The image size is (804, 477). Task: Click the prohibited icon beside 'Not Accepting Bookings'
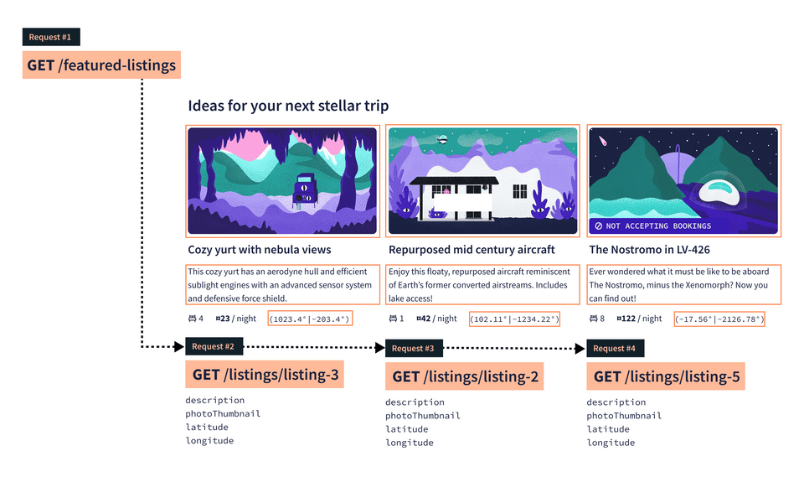click(x=598, y=226)
